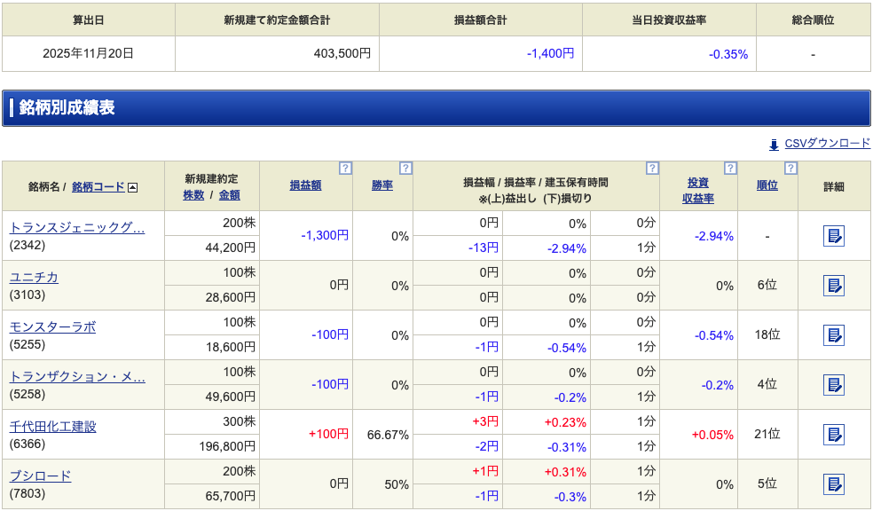Open the 千代田化工建設 stock link

pos(52,427)
